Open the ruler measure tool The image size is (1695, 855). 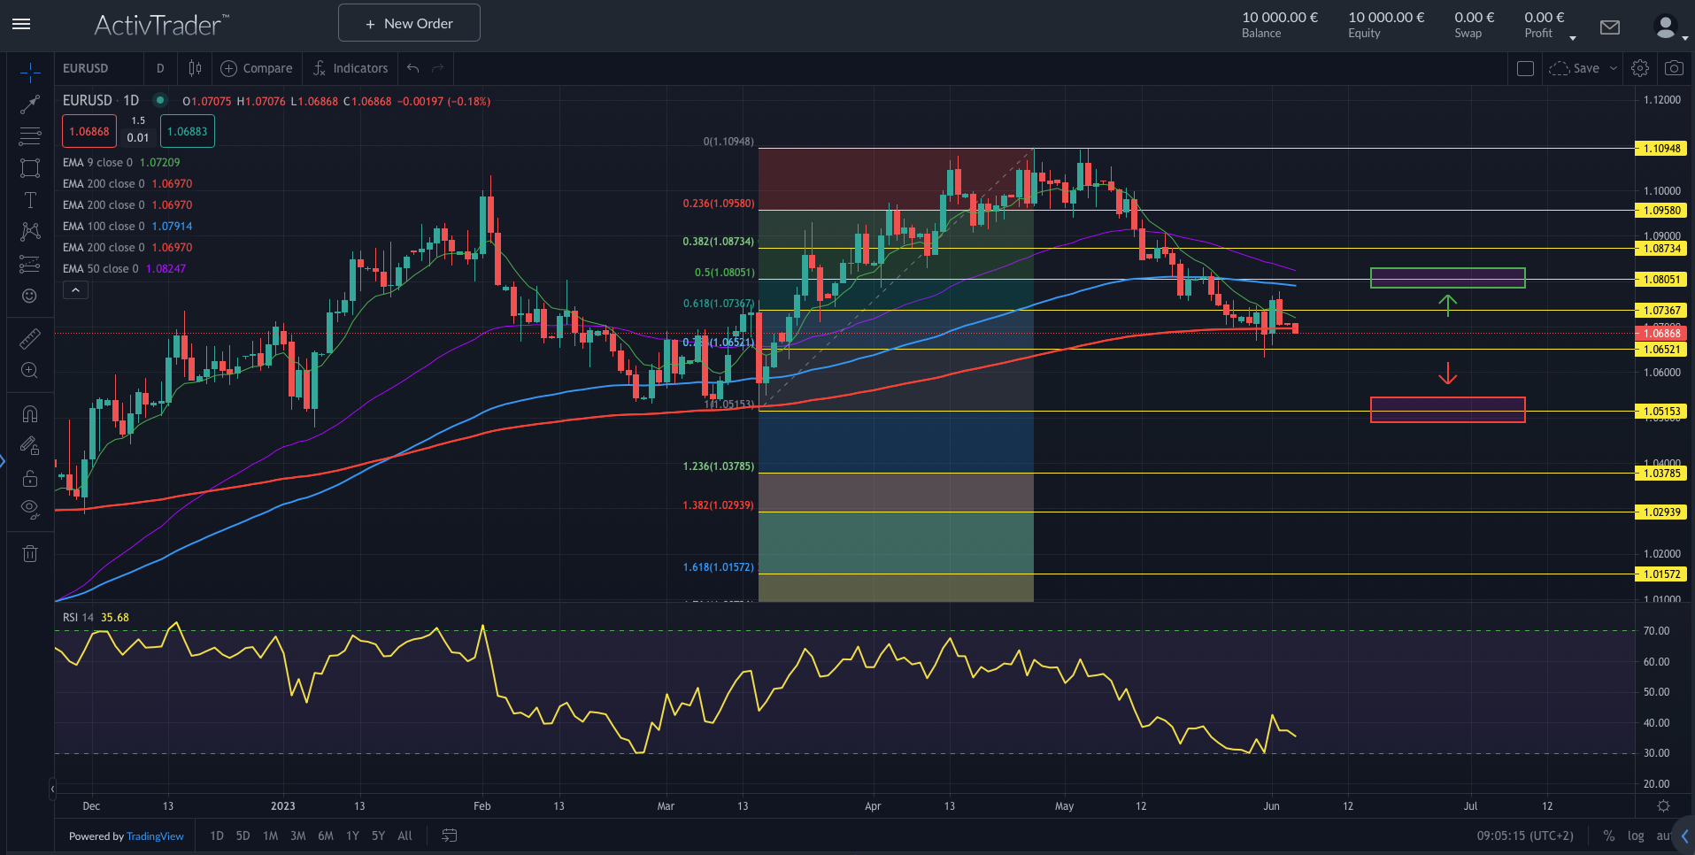(x=30, y=337)
